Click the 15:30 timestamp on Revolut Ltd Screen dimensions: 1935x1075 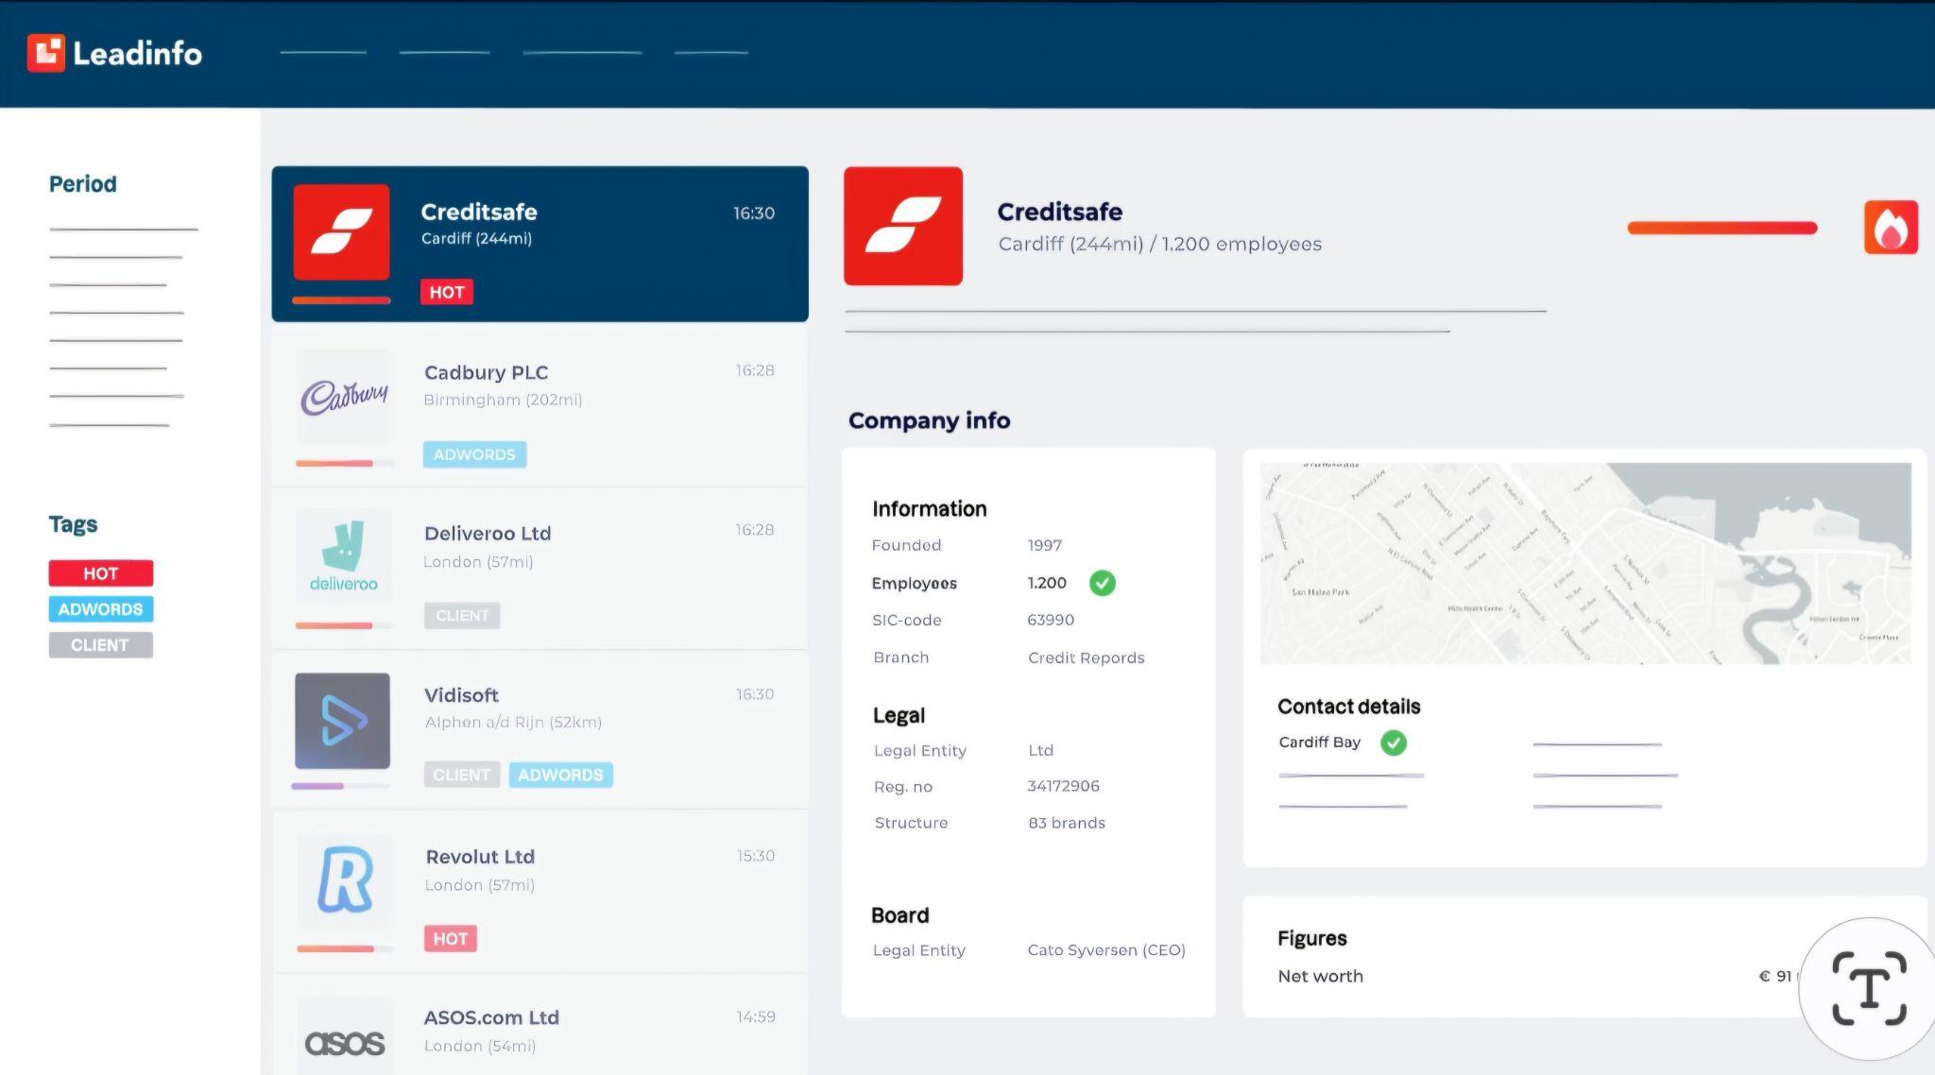(756, 856)
